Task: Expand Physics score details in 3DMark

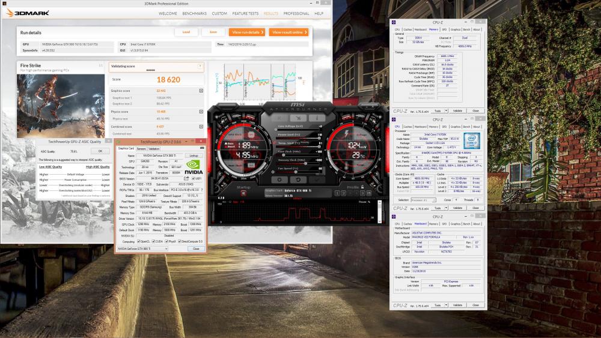Action: coord(201,112)
